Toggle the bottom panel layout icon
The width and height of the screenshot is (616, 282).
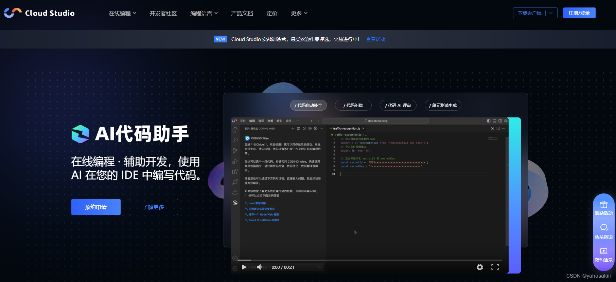pos(495,121)
